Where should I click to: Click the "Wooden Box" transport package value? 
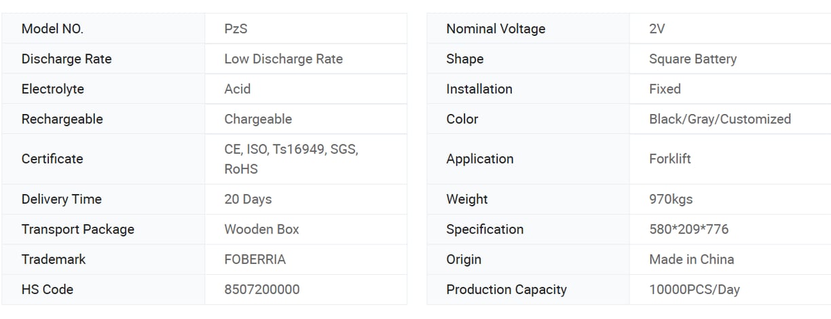pos(261,229)
